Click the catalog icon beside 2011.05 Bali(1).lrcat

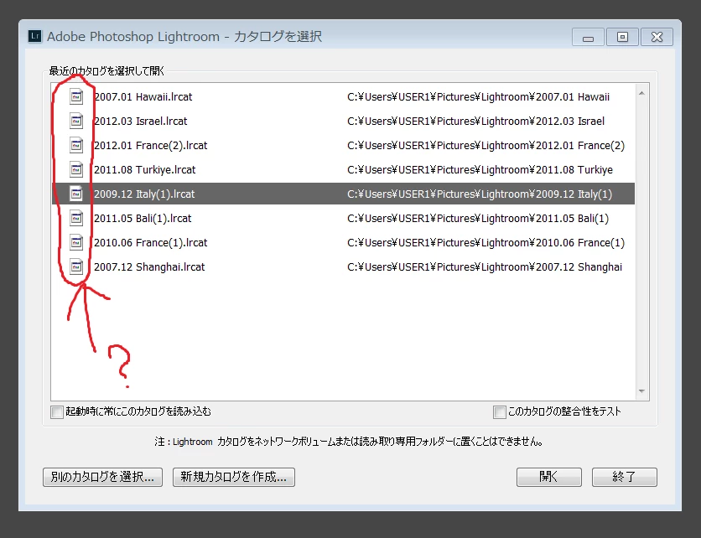pos(76,218)
